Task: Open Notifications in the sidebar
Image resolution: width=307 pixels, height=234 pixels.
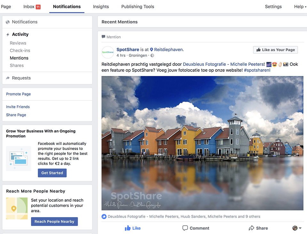Action: tap(25, 22)
